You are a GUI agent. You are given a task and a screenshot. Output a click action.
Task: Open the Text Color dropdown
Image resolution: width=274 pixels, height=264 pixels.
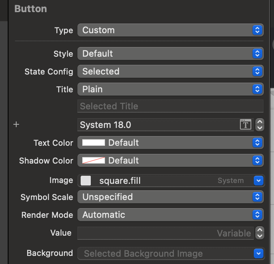point(170,143)
